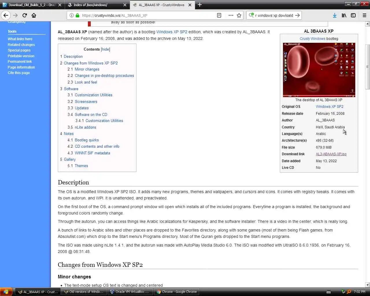Screen dimensions: 370x296
Task: Click the page scrollbar down arrow
Action: pos(367,285)
